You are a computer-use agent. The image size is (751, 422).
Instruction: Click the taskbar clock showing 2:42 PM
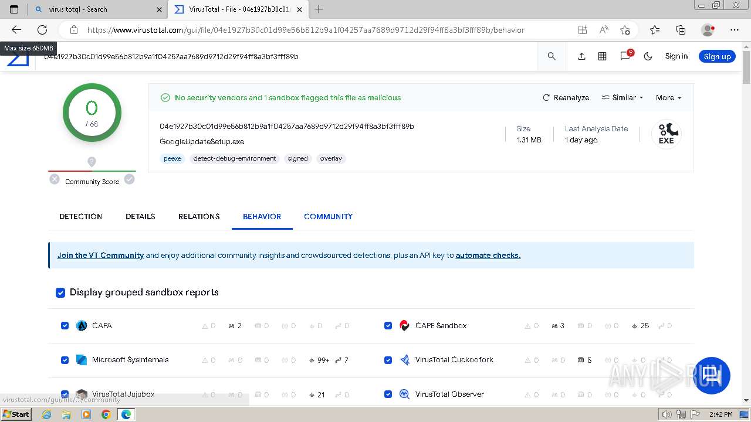pos(720,414)
